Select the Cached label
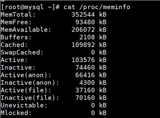Screen dimensions: 160x118 click(x=14, y=45)
